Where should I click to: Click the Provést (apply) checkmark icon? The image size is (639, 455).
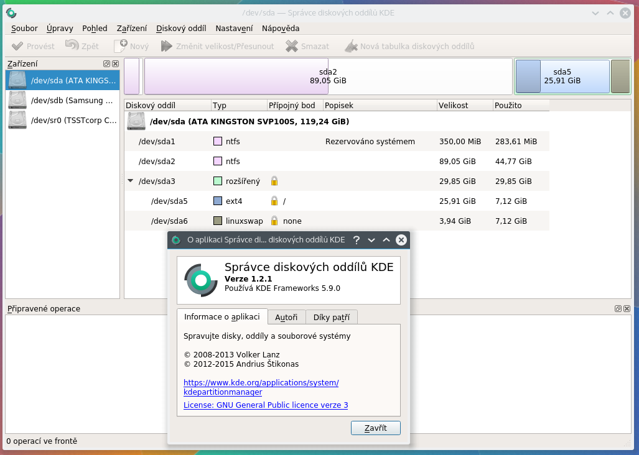click(17, 46)
